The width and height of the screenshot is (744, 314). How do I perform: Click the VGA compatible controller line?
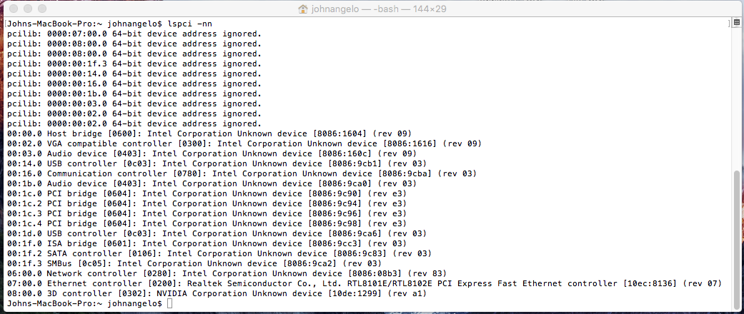pos(244,143)
